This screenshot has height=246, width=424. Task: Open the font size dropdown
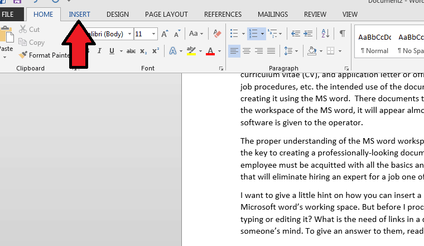[x=153, y=34]
